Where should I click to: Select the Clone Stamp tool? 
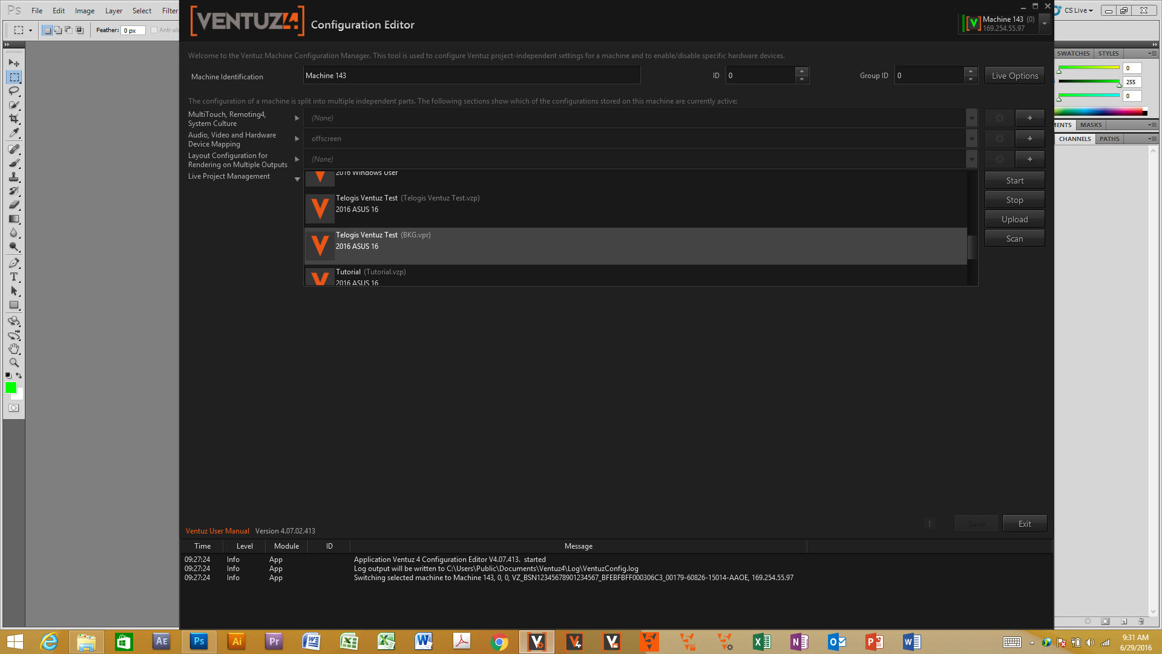click(x=14, y=177)
